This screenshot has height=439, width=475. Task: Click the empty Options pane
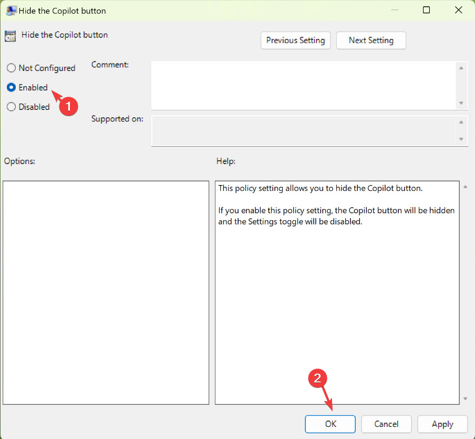[106, 292]
